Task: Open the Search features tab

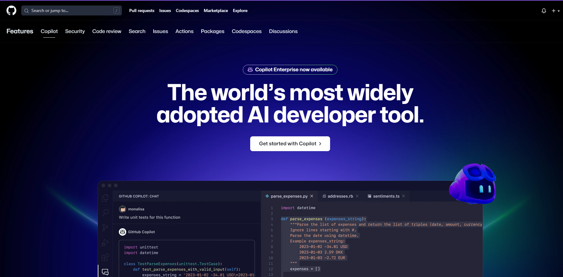Action: [137, 31]
